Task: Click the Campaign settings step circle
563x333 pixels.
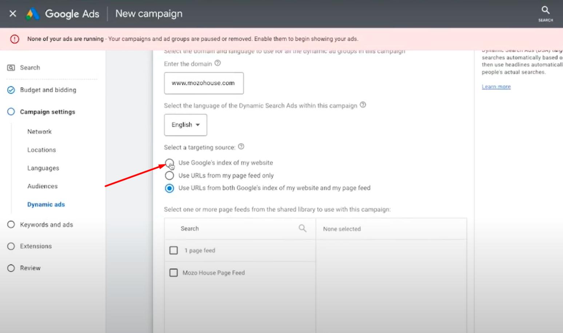Action: 11,112
